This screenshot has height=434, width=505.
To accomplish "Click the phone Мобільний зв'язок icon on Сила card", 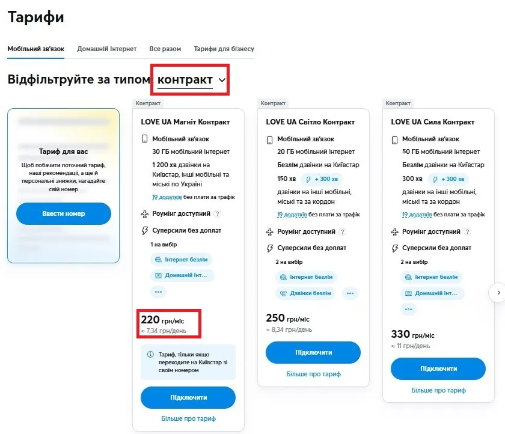I will pos(393,138).
